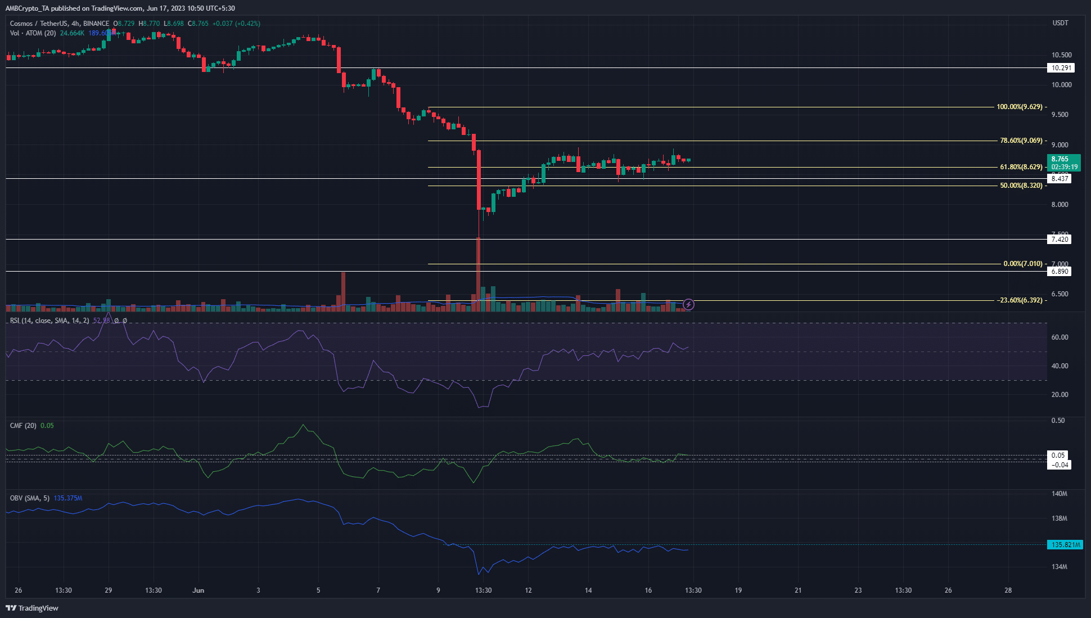Click the OBV axis value 138M
This screenshot has height=618, width=1091.
pos(1060,518)
